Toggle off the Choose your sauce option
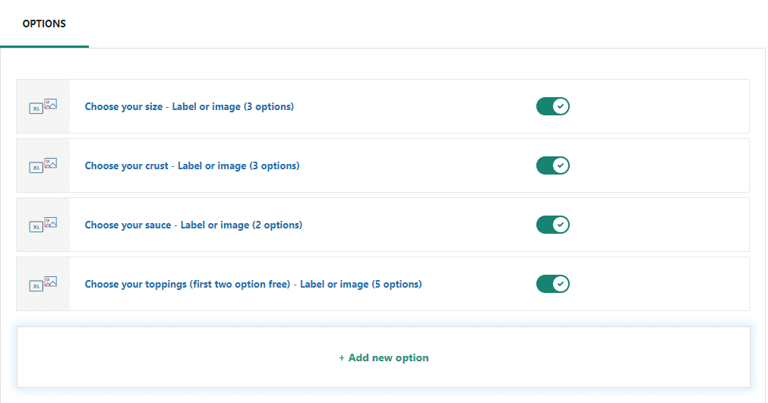The width and height of the screenshot is (768, 403). [x=553, y=225]
